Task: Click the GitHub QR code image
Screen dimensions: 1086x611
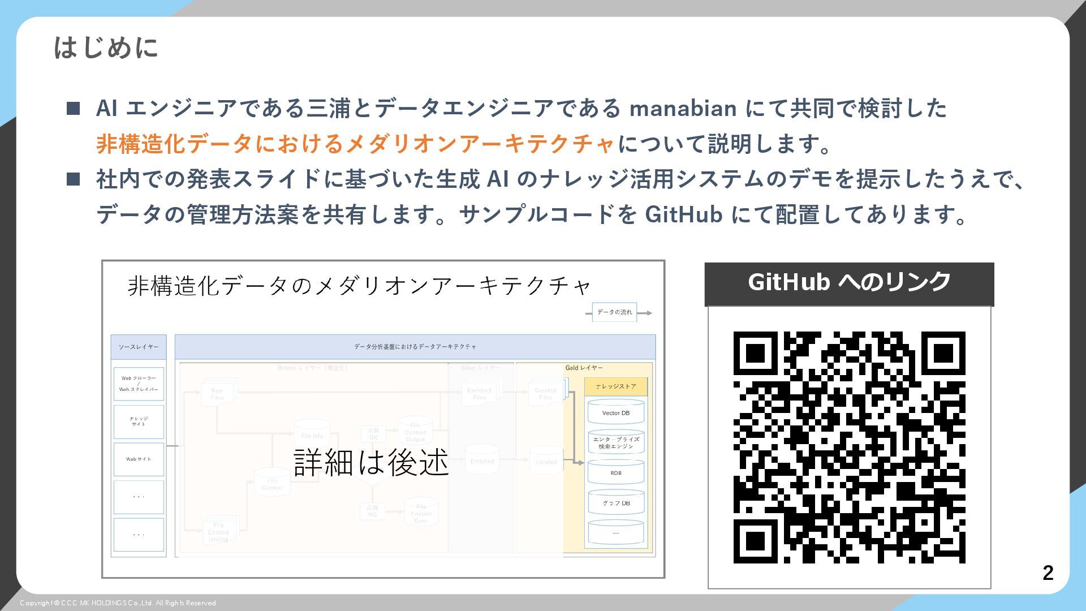Action: (x=849, y=447)
